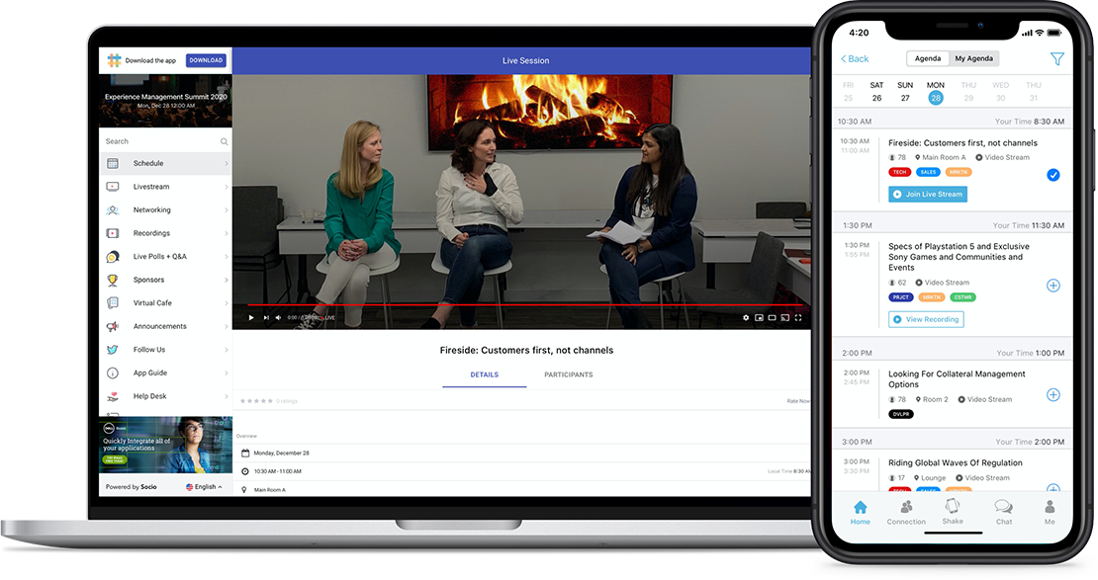This screenshot has width=1098, height=580.
Task: Tap the Shake tab on phone
Action: pyautogui.click(x=953, y=512)
